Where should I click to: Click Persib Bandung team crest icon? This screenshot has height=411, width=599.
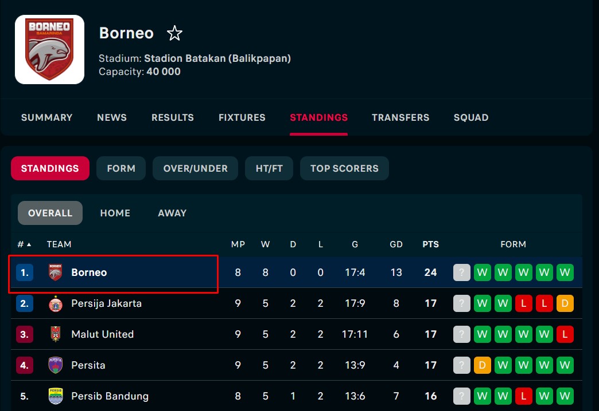(56, 396)
